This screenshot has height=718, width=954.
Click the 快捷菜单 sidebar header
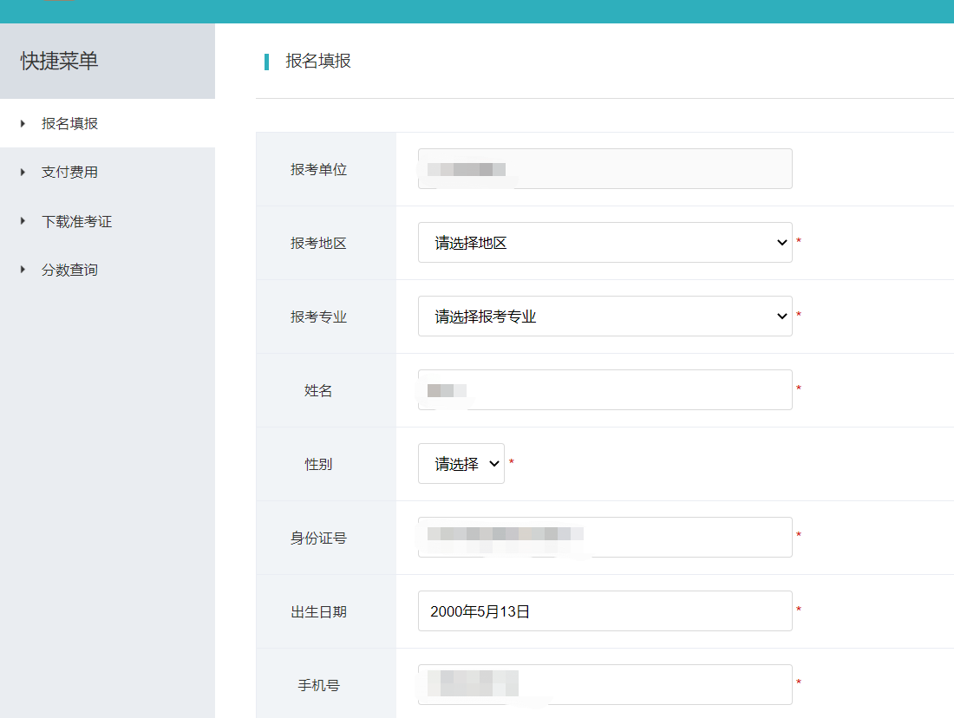point(60,62)
